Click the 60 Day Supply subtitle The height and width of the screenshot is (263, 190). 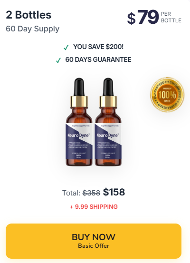(x=32, y=29)
